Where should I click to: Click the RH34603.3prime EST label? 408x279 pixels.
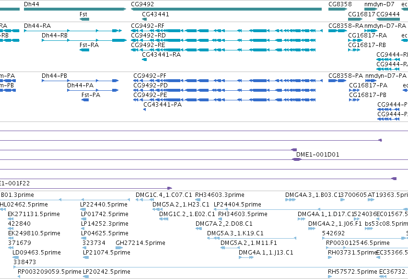coord(220,195)
